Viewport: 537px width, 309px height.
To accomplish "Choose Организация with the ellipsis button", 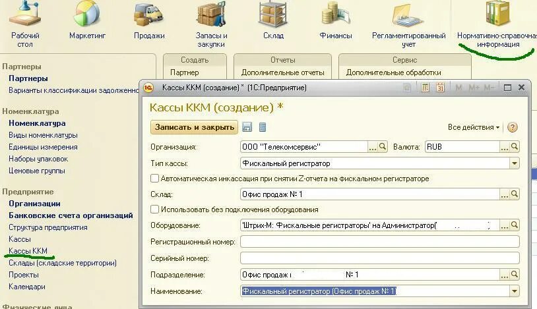I will (373, 147).
